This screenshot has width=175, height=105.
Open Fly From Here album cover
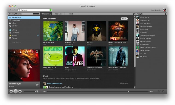point(53,31)
